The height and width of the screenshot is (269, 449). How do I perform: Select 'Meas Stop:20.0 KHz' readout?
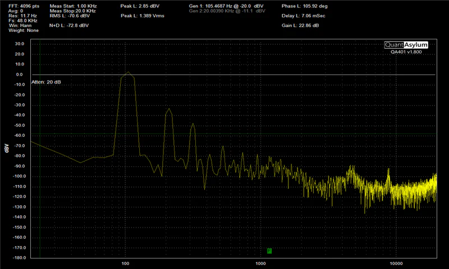click(73, 11)
